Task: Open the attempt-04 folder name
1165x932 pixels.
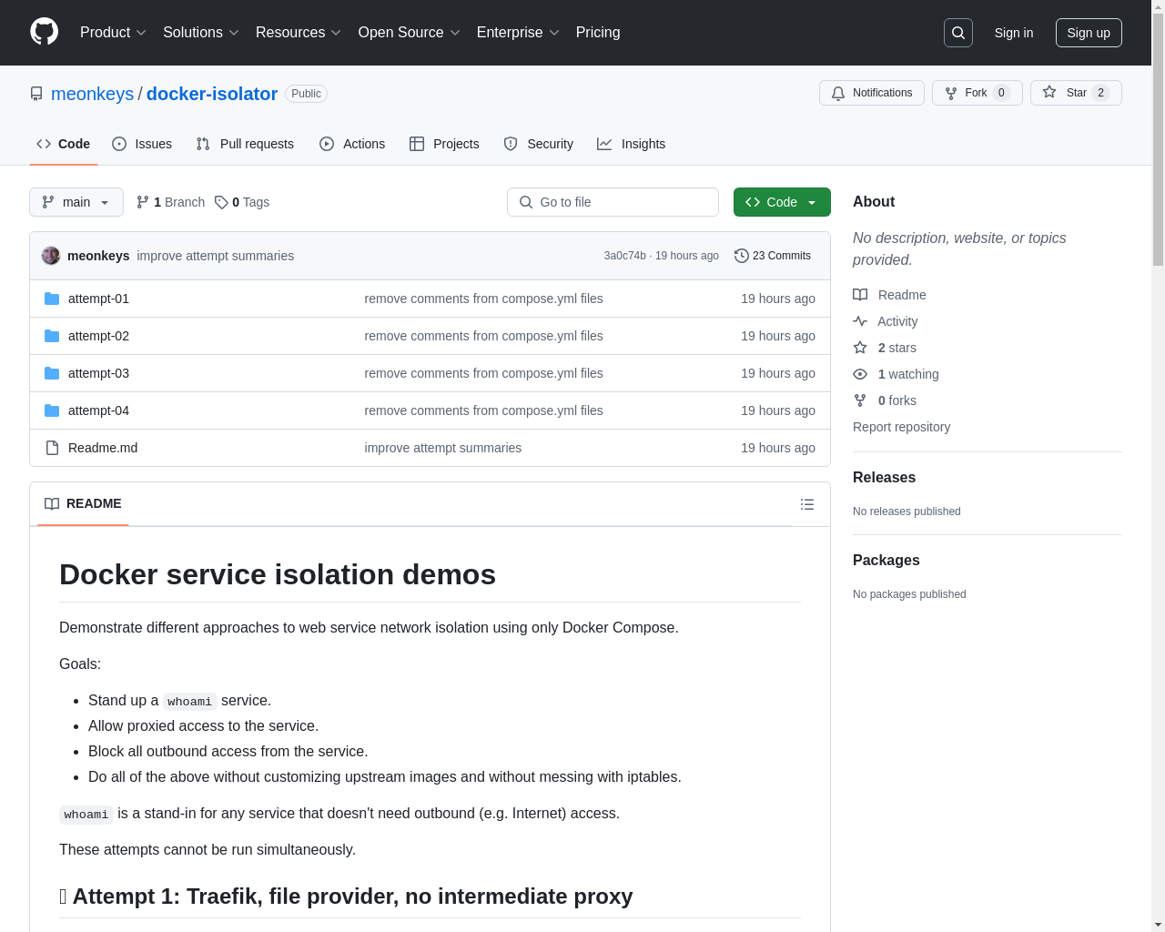Action: click(98, 410)
